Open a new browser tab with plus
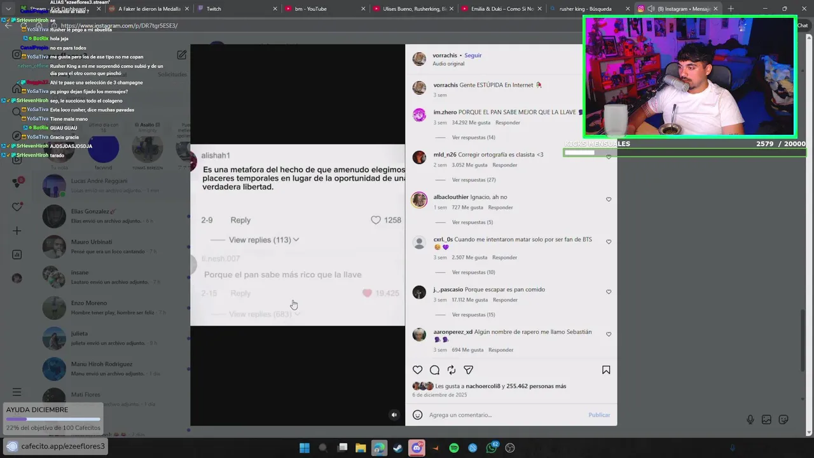Viewport: 814px width, 458px height. (731, 9)
